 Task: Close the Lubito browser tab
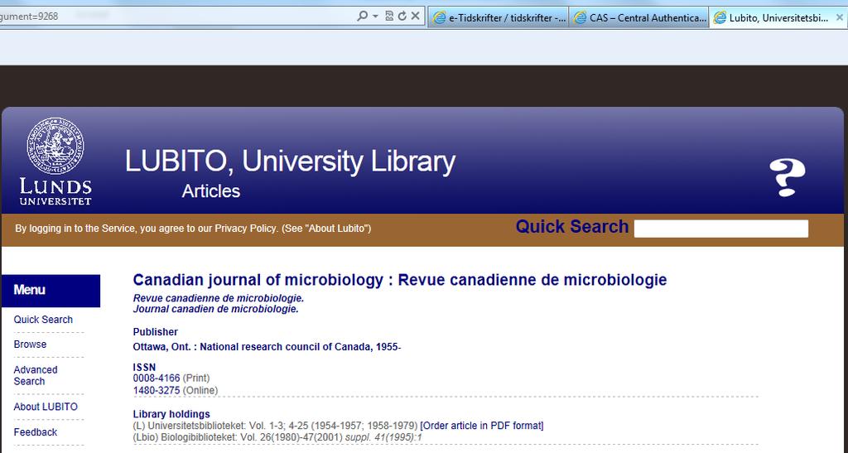coord(840,17)
